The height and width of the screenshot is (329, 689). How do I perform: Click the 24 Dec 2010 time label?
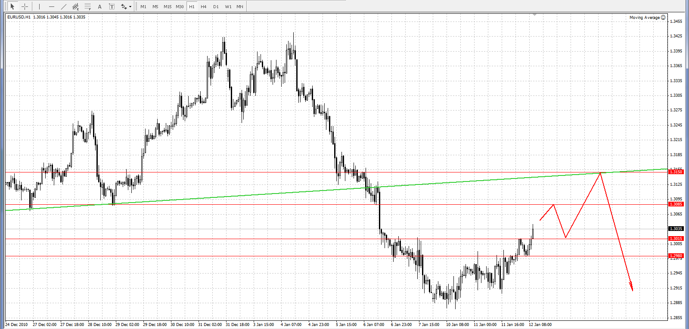click(17, 325)
